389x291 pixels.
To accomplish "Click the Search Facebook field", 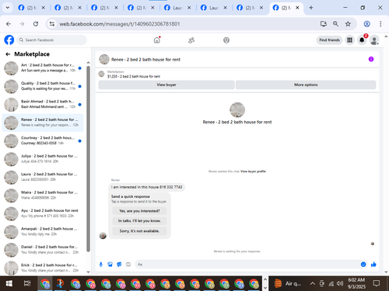I will (x=52, y=40).
